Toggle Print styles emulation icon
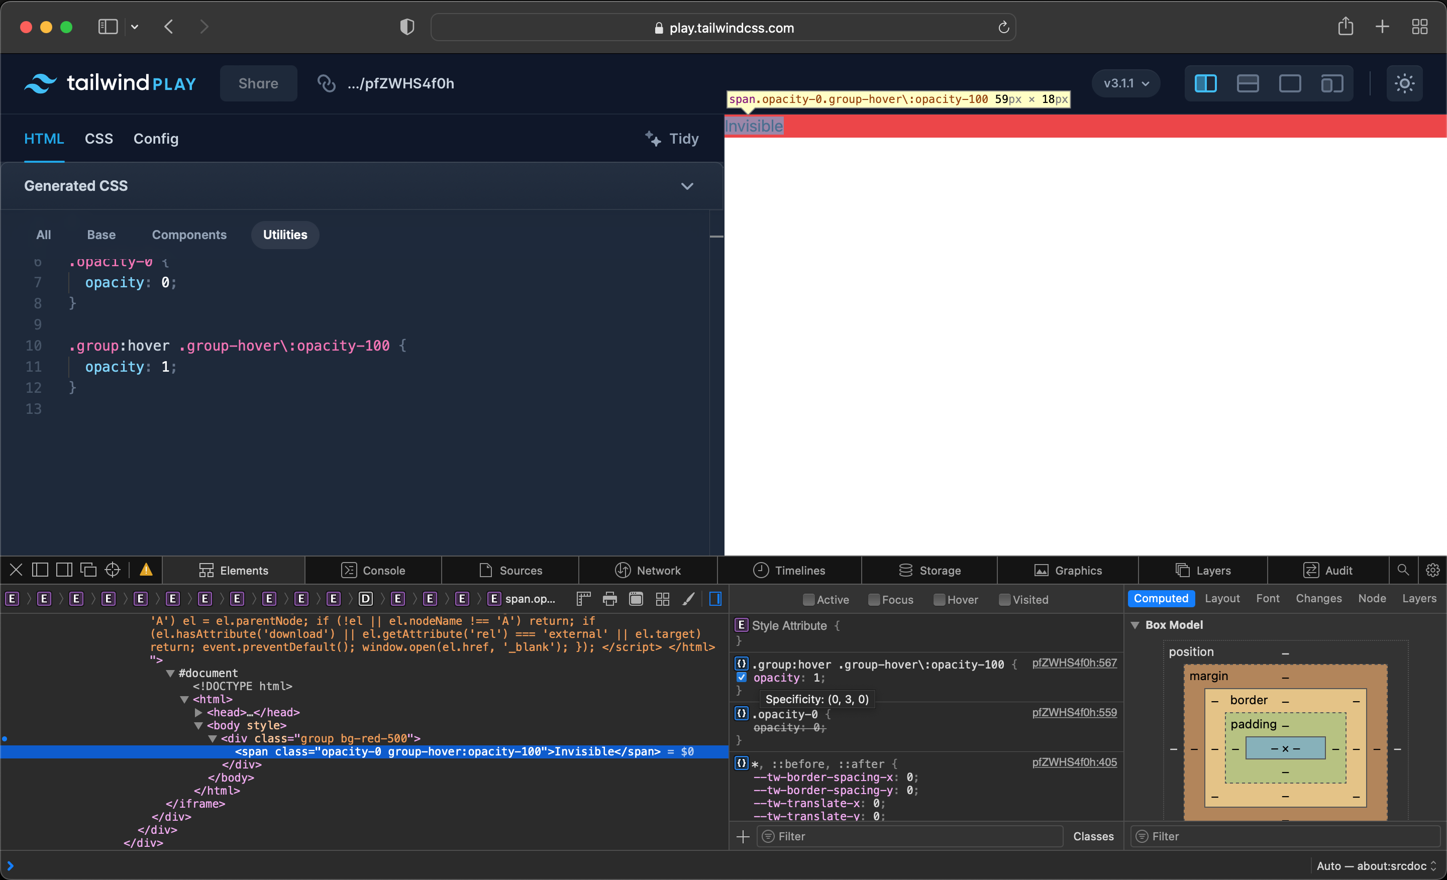The height and width of the screenshot is (880, 1447). click(x=609, y=599)
